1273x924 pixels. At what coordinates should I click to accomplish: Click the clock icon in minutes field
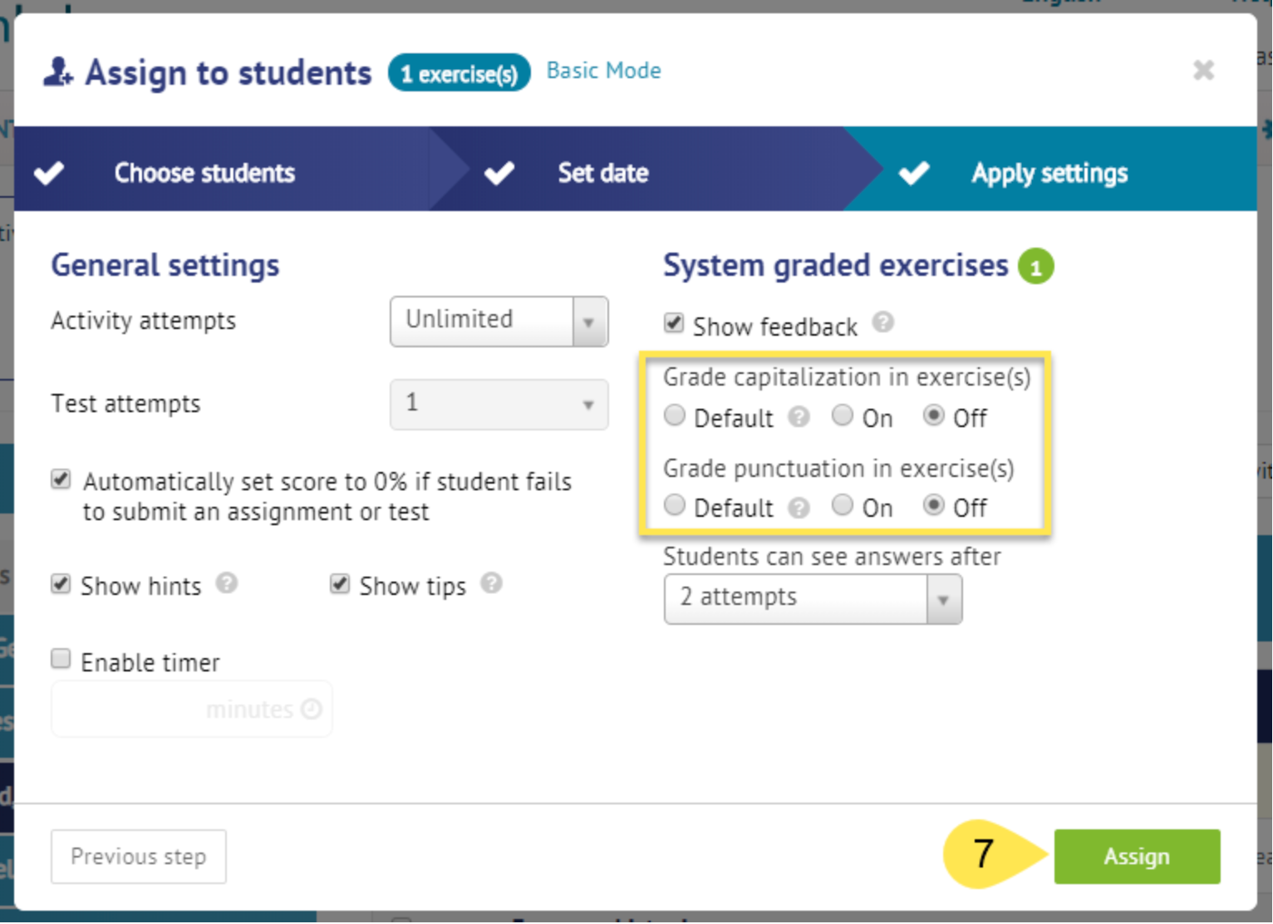pyautogui.click(x=312, y=709)
